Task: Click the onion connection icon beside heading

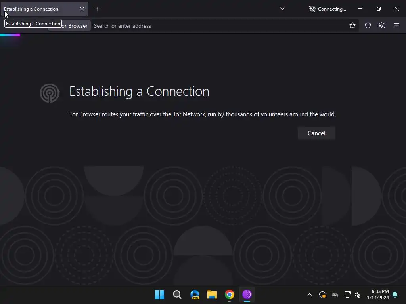Action: coord(50,93)
